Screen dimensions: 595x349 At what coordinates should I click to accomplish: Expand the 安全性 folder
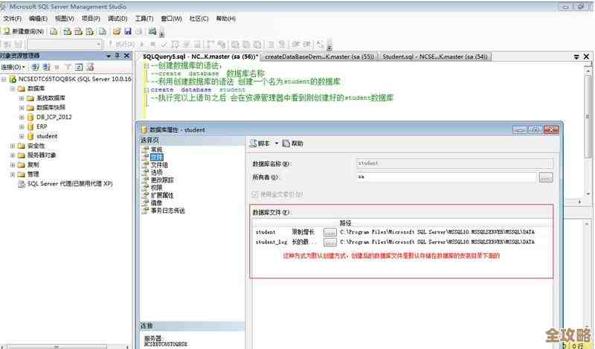[x=13, y=145]
